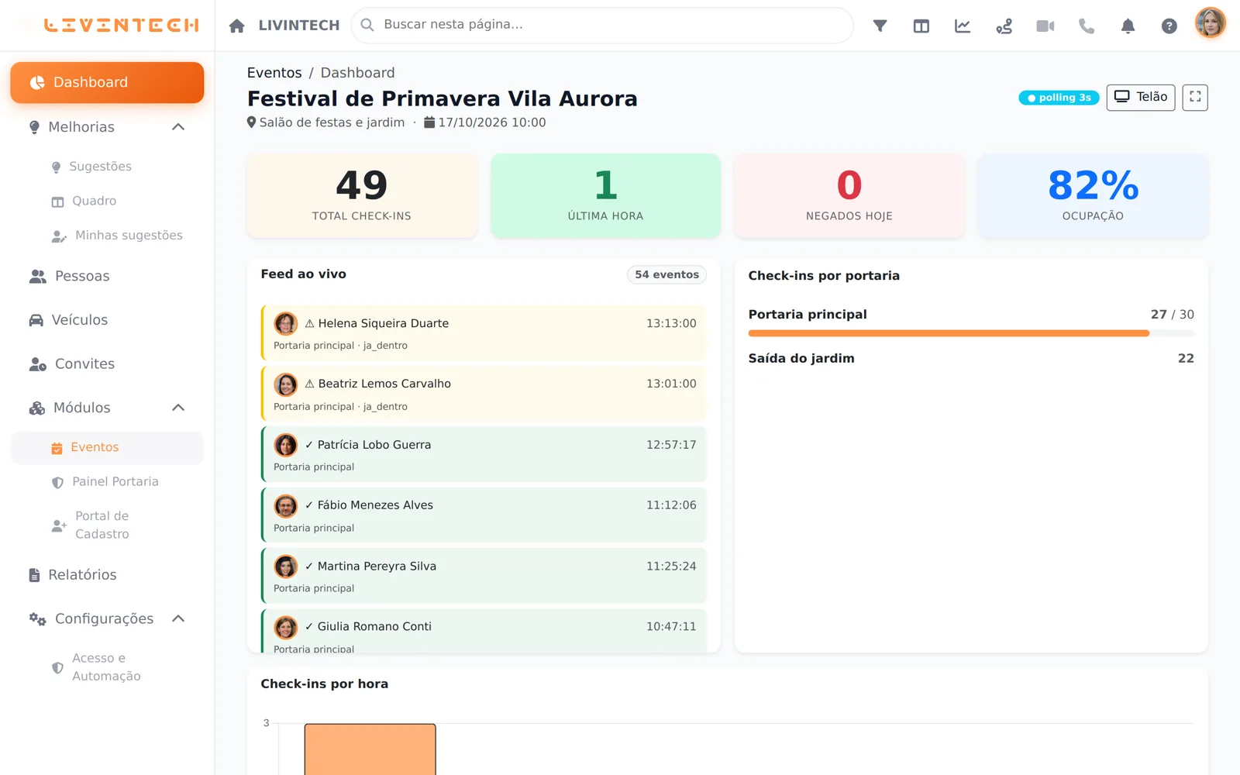This screenshot has width=1240, height=775.
Task: Click the LIVINTECH logo
Action: pyautogui.click(x=122, y=26)
